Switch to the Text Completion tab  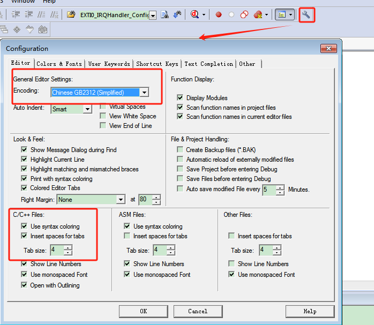pos(209,64)
